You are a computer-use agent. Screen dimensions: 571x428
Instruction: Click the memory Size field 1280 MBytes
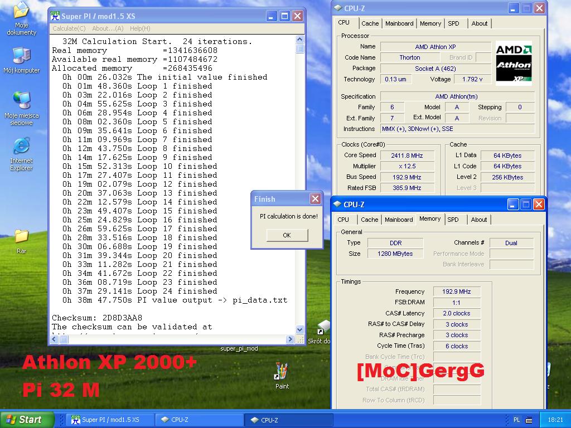point(395,254)
